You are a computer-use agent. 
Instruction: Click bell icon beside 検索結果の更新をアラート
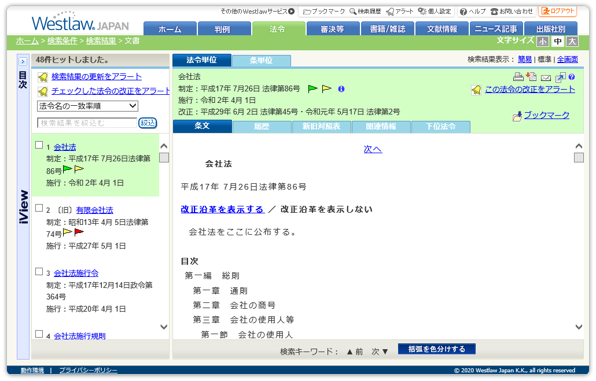42,77
